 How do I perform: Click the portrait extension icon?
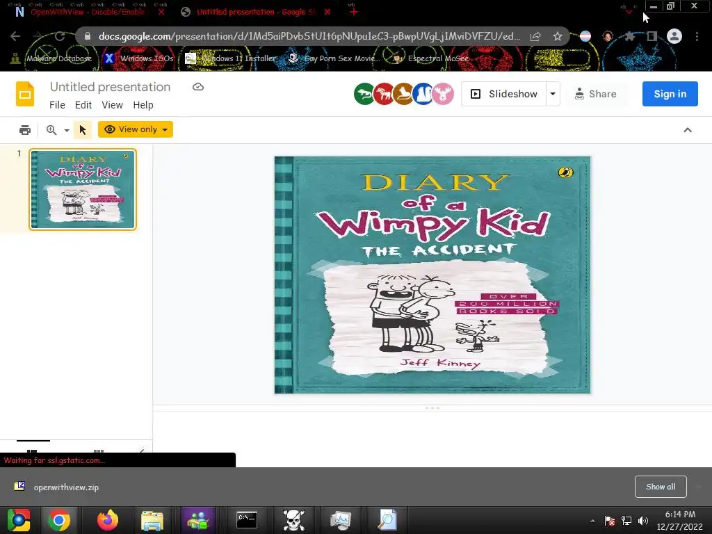(608, 36)
